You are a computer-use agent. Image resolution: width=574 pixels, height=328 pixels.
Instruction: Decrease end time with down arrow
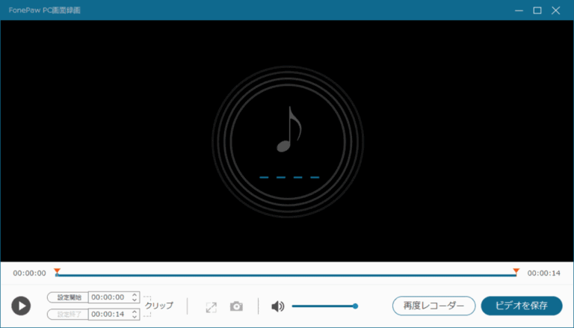click(135, 318)
